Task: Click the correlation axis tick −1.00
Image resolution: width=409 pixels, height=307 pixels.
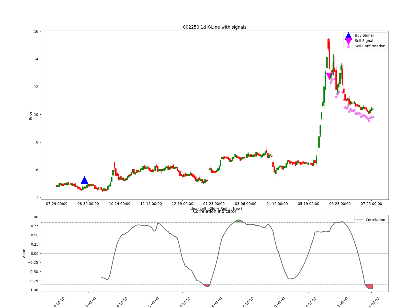Action: 33,290
